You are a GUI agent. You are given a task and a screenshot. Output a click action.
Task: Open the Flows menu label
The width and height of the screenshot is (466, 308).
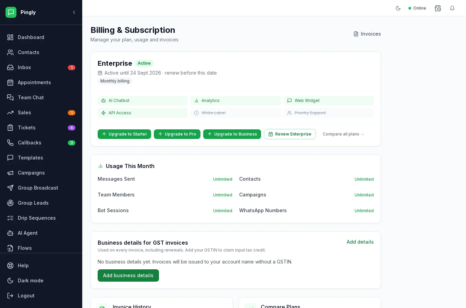[x=25, y=248]
